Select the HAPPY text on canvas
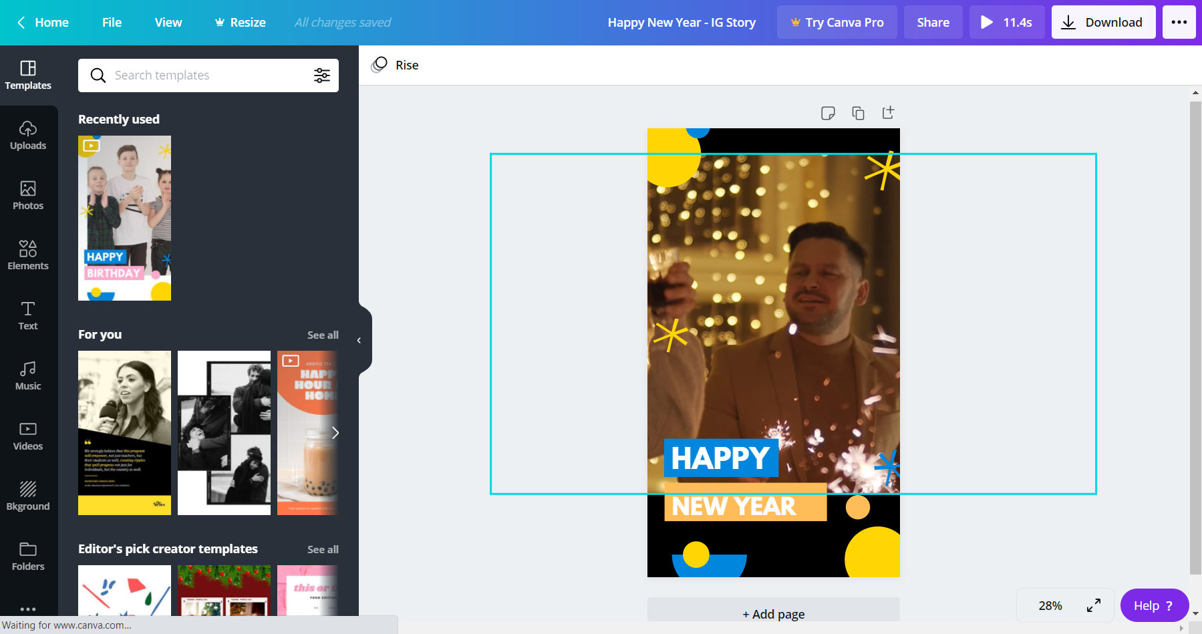 point(721,458)
